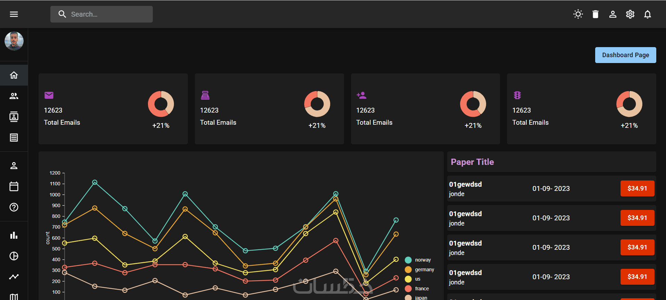Open contacts information sidebar icon
Screen dimensions: 666x300
(14, 117)
